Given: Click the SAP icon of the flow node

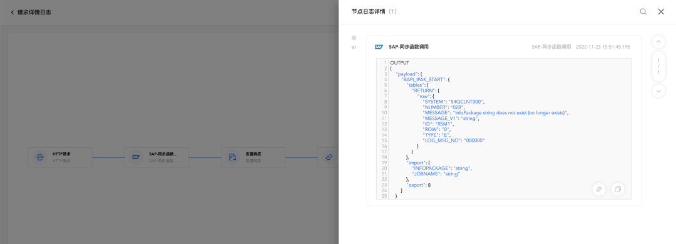Looking at the screenshot, I should 136,157.
